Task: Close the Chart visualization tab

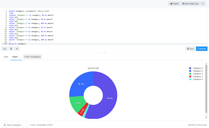Action: click(x=19, y=57)
